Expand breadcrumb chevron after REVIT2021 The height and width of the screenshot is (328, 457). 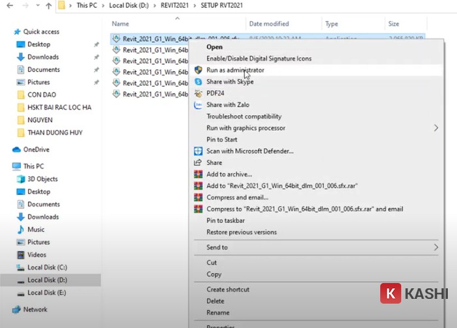click(x=195, y=5)
